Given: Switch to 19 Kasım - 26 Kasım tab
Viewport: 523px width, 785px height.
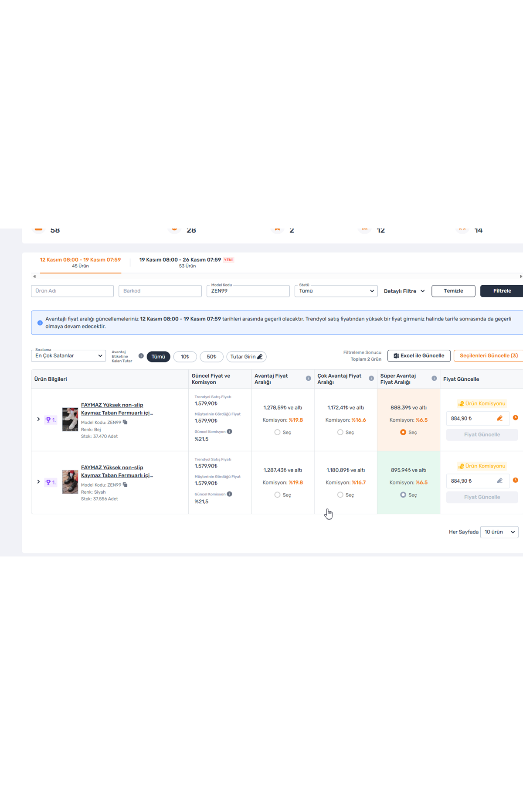Looking at the screenshot, I should click(186, 262).
